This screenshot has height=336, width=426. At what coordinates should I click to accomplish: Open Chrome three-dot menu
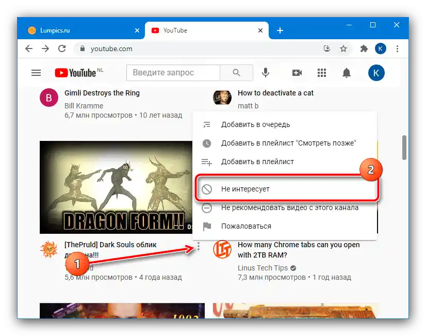(x=397, y=49)
